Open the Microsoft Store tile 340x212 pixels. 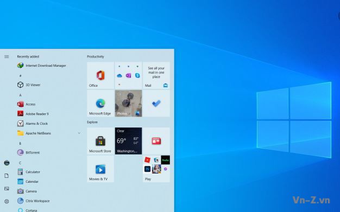point(100,141)
